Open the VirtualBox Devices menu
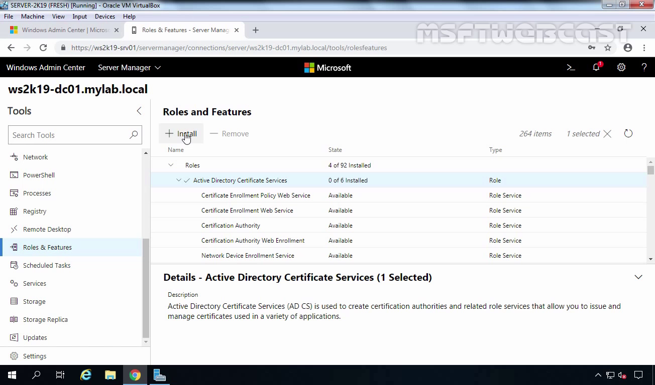This screenshot has width=655, height=385. pos(105,17)
